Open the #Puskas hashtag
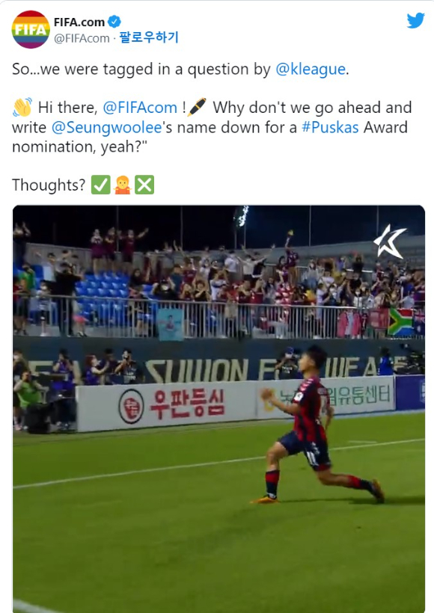Screen dimensions: 434x613 tap(330, 127)
